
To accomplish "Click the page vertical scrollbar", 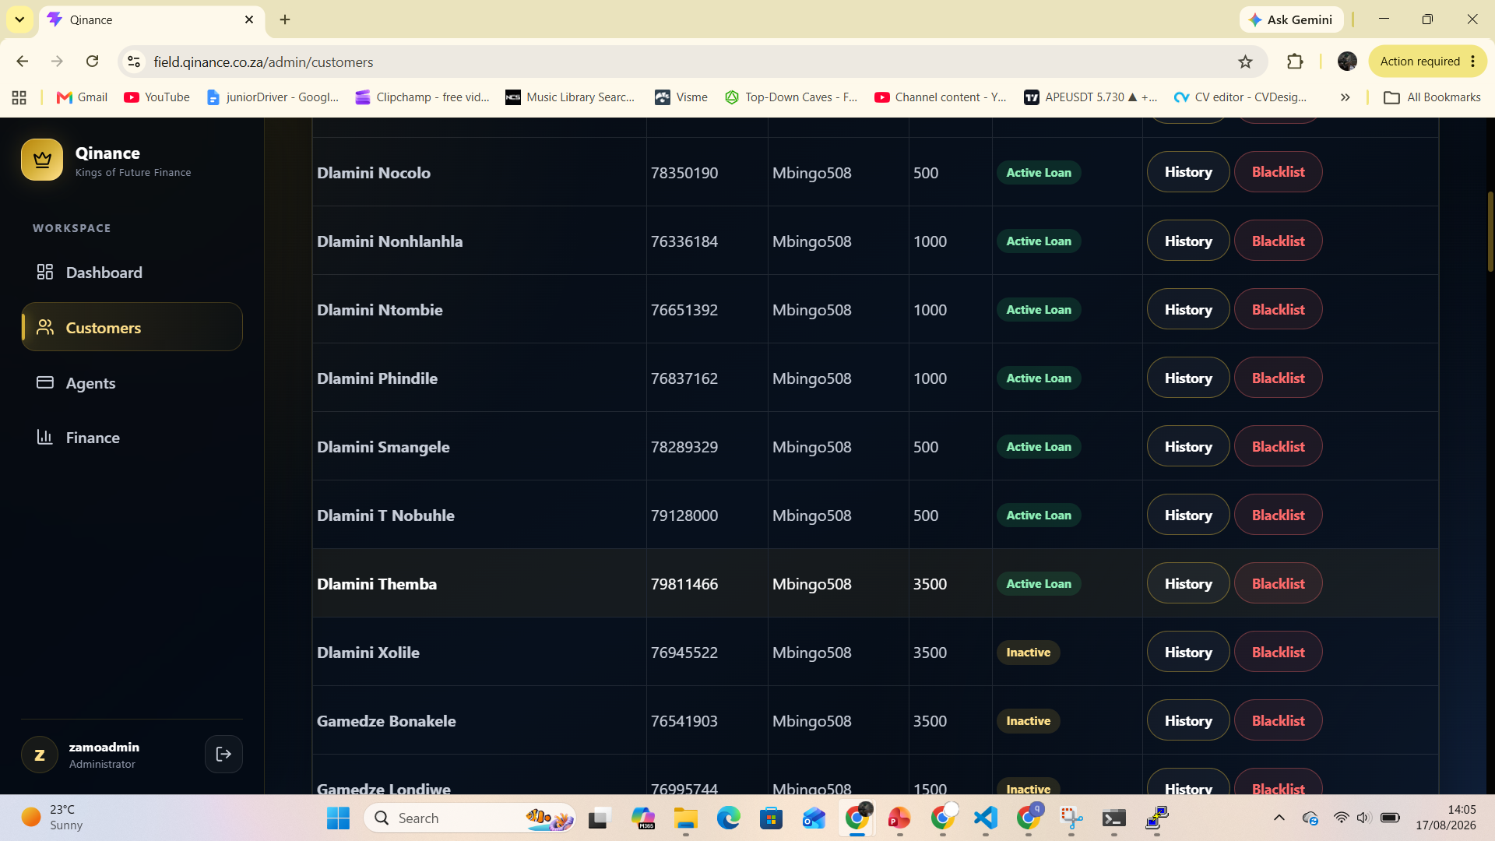I will pyautogui.click(x=1490, y=231).
